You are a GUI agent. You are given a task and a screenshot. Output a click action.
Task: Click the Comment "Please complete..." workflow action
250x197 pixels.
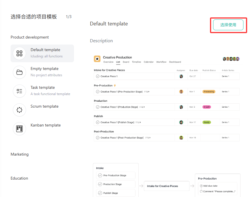click(218, 191)
